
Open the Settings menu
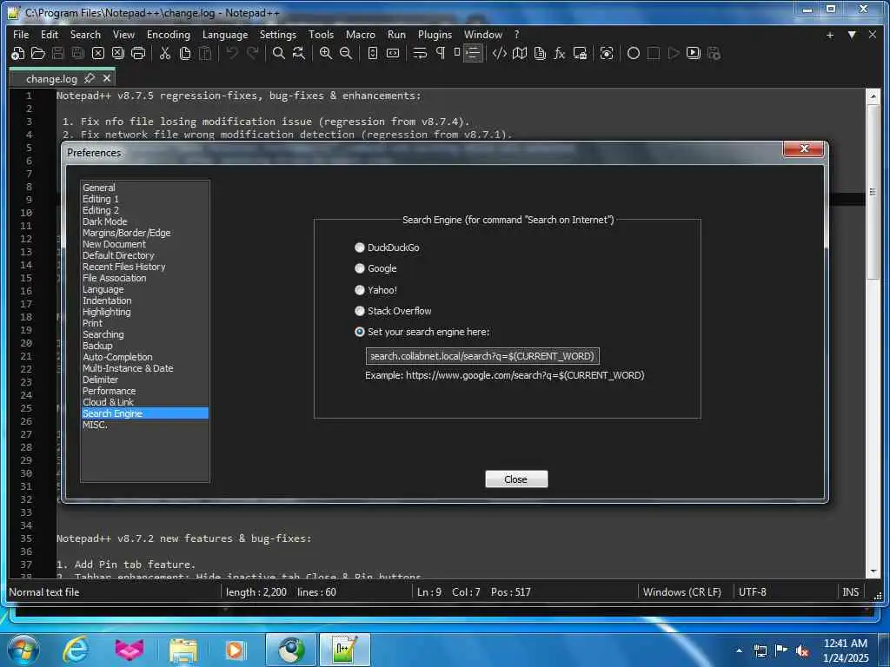click(277, 35)
